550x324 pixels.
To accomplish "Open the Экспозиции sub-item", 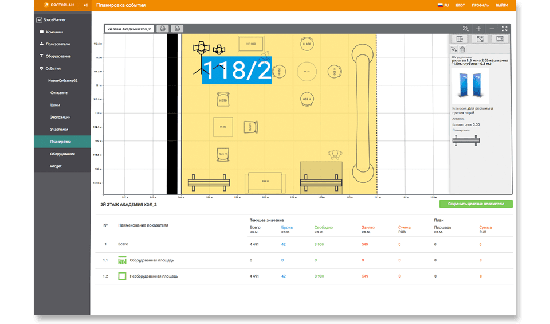I will (60, 117).
